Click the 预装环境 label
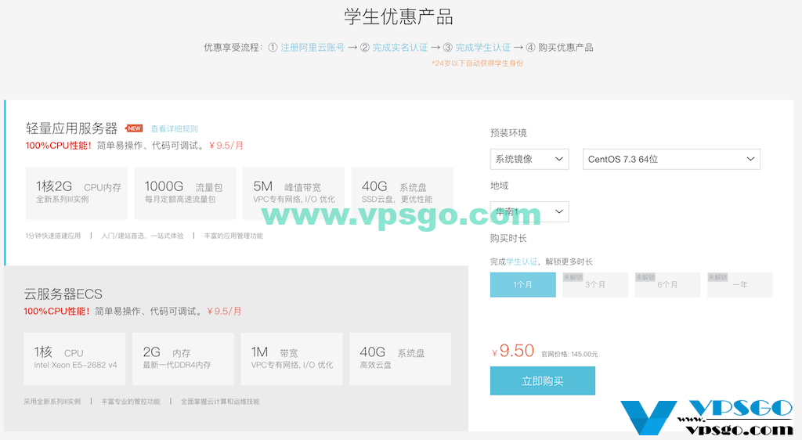The height and width of the screenshot is (440, 802). point(508,133)
